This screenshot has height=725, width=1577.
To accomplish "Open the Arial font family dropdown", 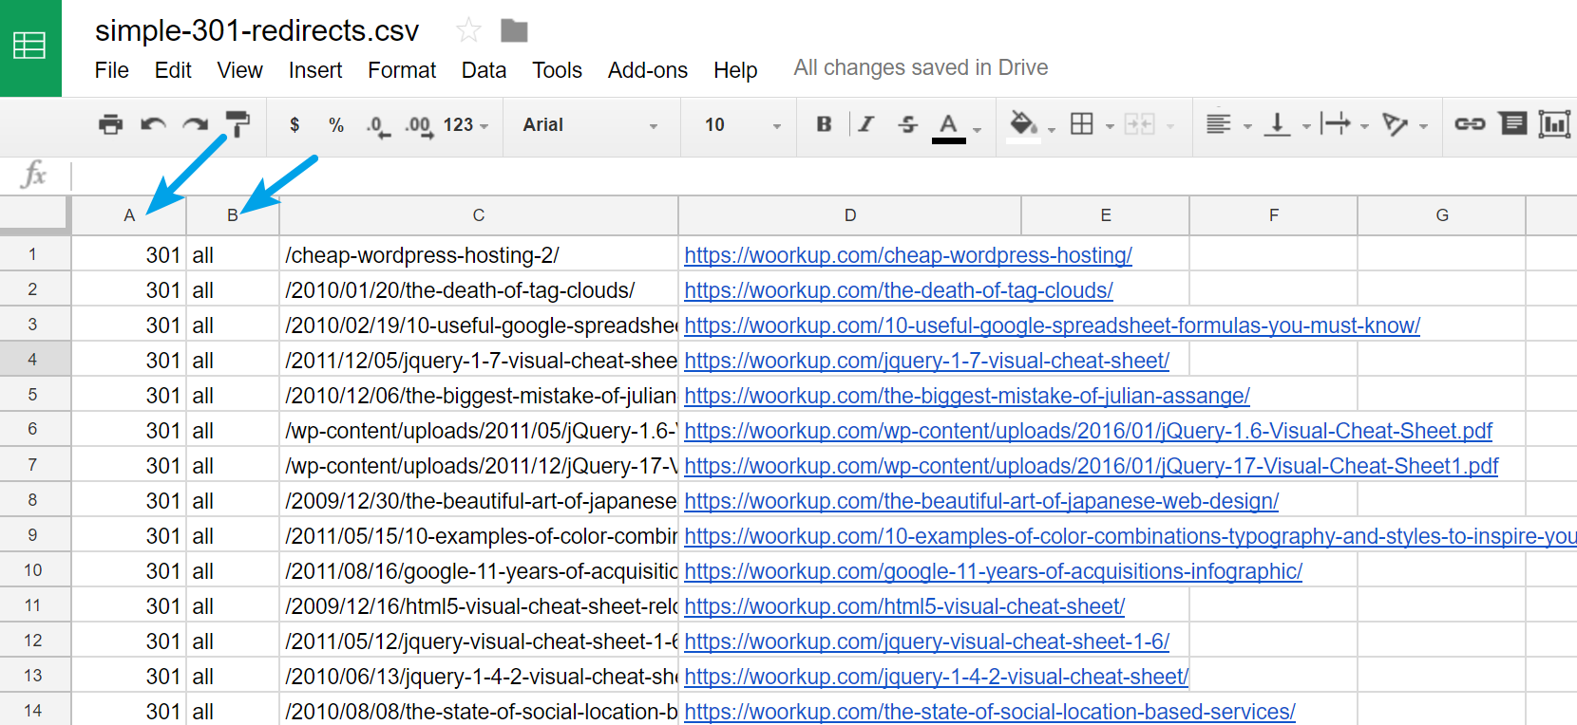I will (590, 125).
